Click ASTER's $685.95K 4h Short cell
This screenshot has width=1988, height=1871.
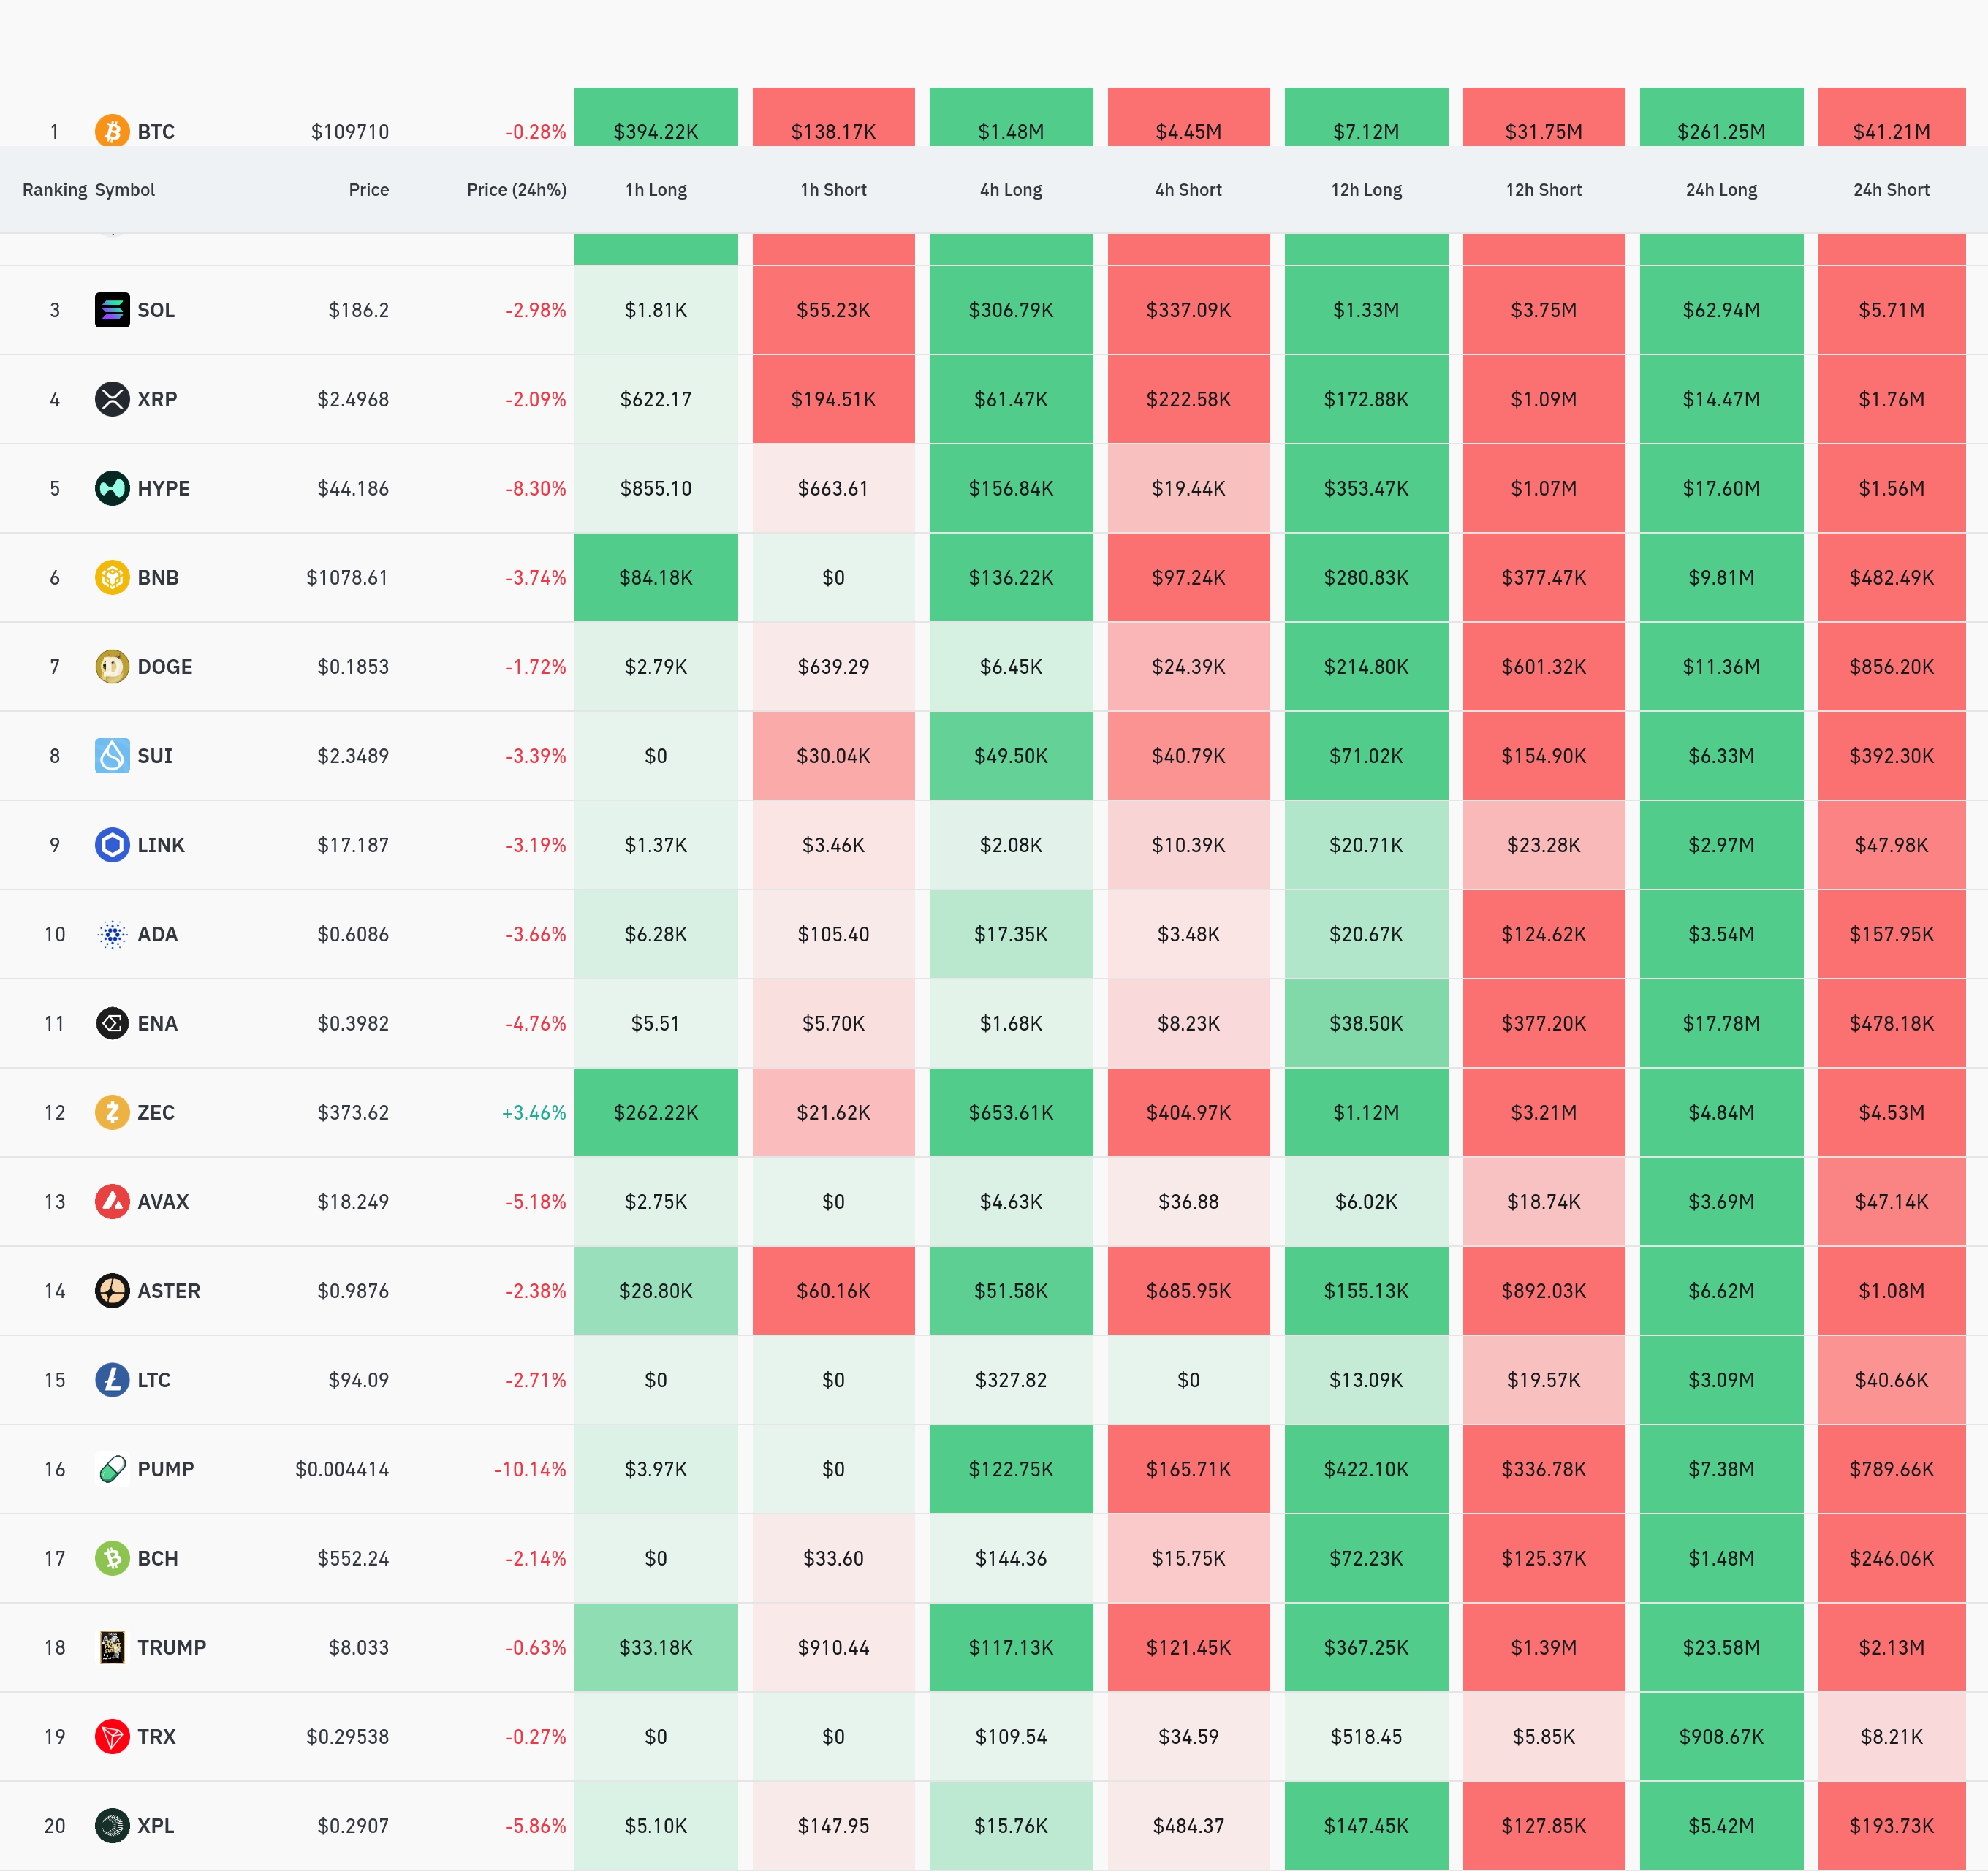coord(1188,1291)
